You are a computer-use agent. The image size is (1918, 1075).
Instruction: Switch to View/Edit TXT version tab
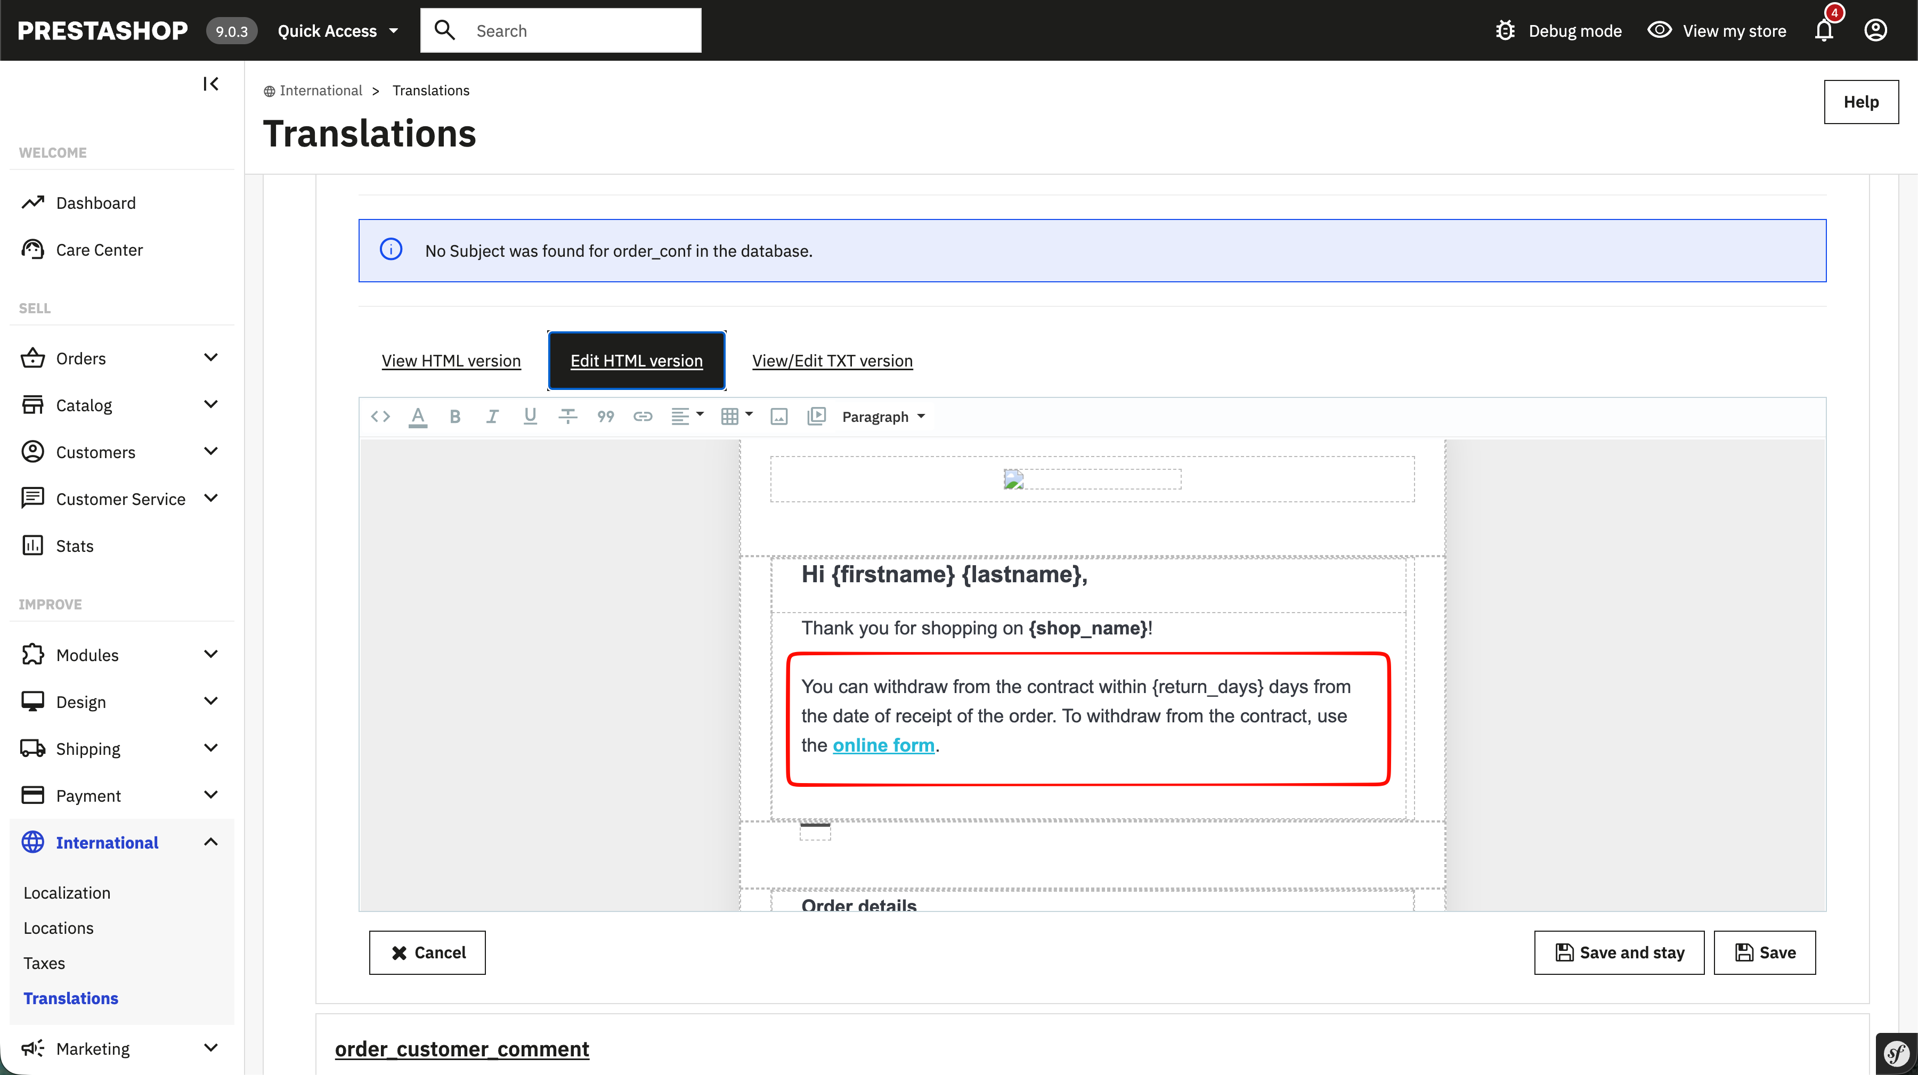pyautogui.click(x=832, y=360)
